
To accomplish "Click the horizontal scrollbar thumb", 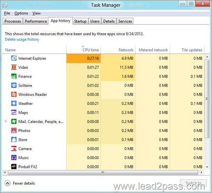I will tap(103, 172).
